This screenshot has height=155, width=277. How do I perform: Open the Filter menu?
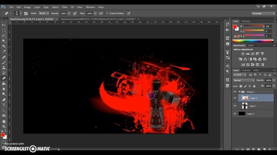[x=64, y=7]
